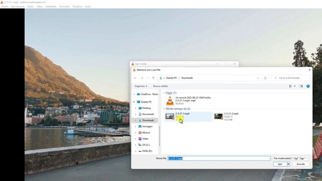322x181 pixels.
Task: Click the Apri button
Action: [280, 164]
